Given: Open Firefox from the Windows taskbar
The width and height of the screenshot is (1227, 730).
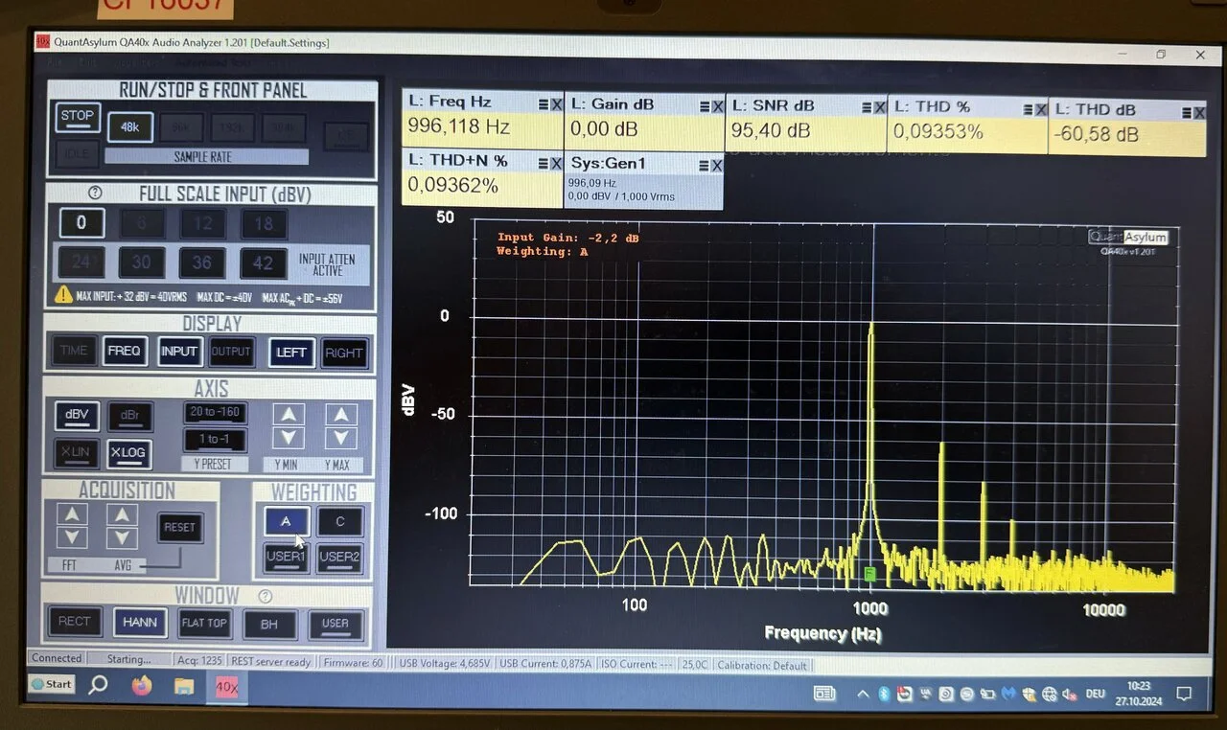Looking at the screenshot, I should coord(142,686).
